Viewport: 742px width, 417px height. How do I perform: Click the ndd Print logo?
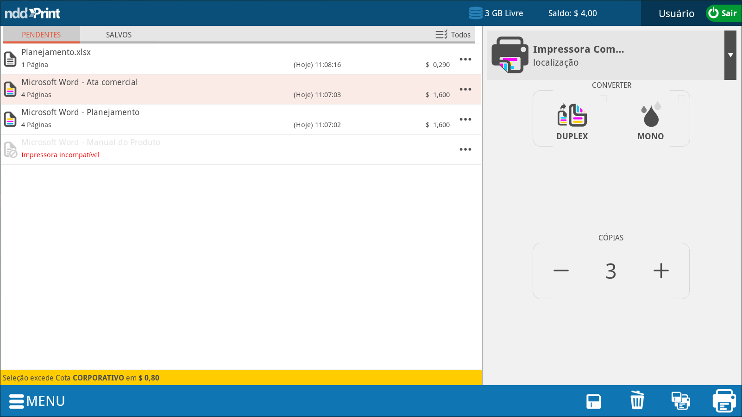(32, 13)
